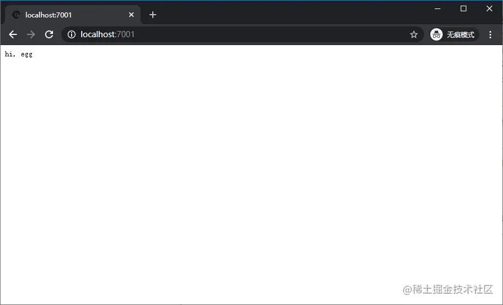Select the localhost:7001 tab
The image size is (503, 305).
(73, 15)
